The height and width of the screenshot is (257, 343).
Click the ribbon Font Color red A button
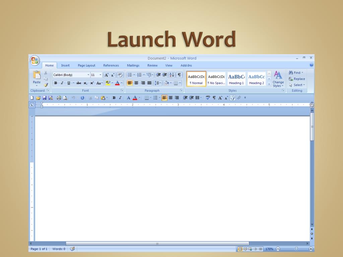coord(117,83)
